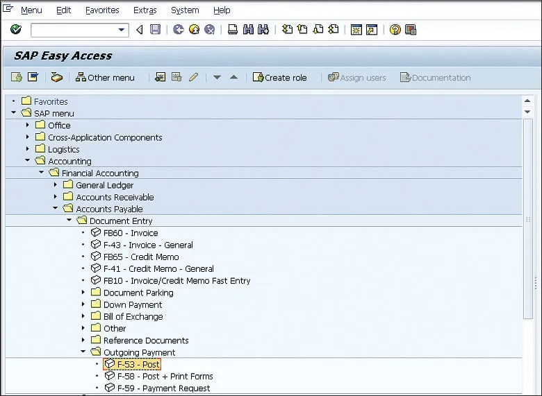
Task: Click the Save diskette icon
Action: (x=155, y=30)
